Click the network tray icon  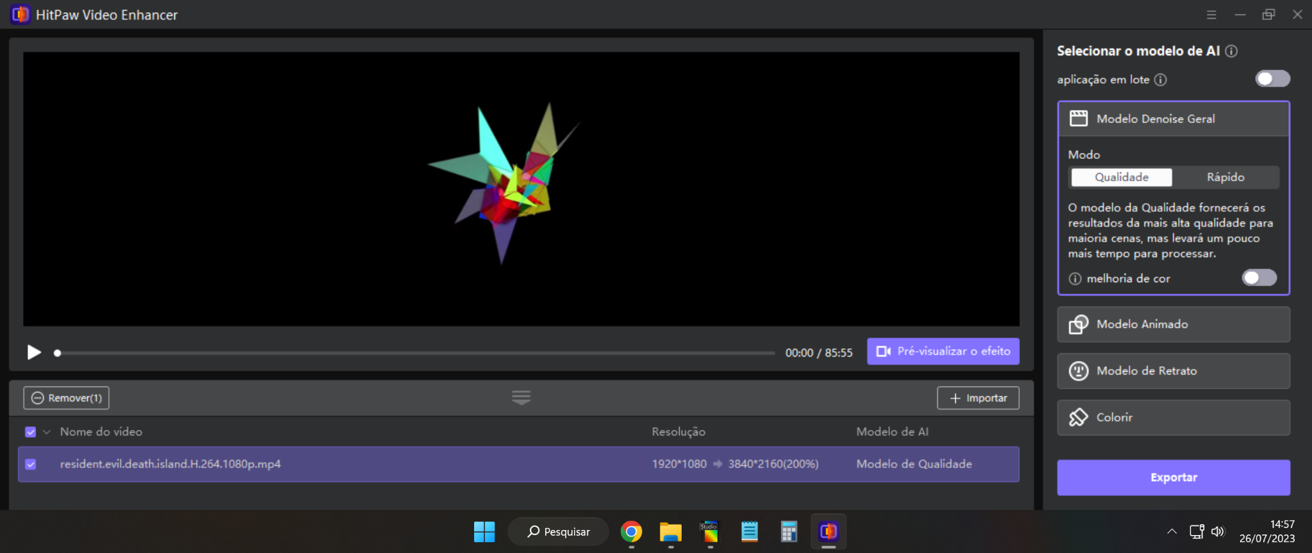tap(1196, 532)
